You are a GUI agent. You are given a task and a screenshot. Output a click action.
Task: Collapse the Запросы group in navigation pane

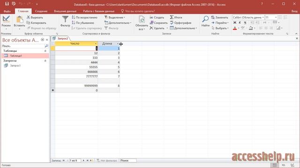click(x=45, y=61)
